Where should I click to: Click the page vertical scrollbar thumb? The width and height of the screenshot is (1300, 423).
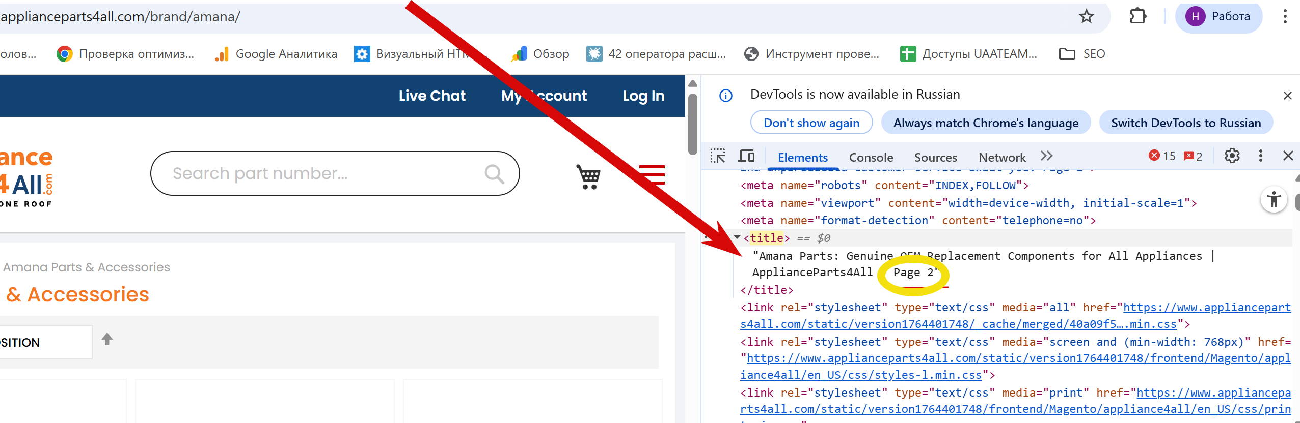coord(693,125)
